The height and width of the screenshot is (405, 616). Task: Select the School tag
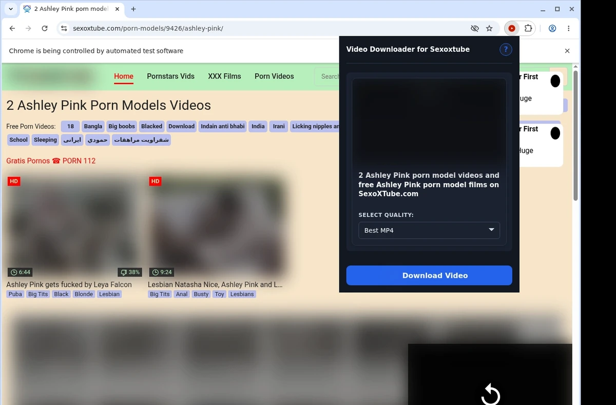coord(18,140)
